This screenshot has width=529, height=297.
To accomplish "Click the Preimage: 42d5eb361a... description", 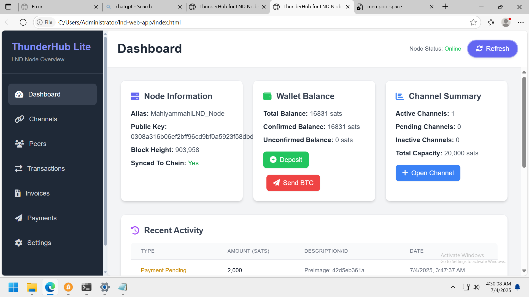I will [x=337, y=270].
